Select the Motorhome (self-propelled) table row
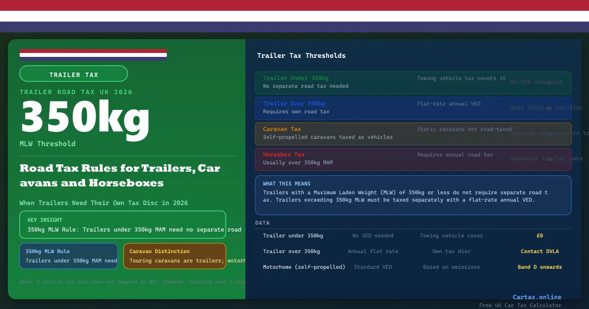This screenshot has height=309, width=589. 304,267
